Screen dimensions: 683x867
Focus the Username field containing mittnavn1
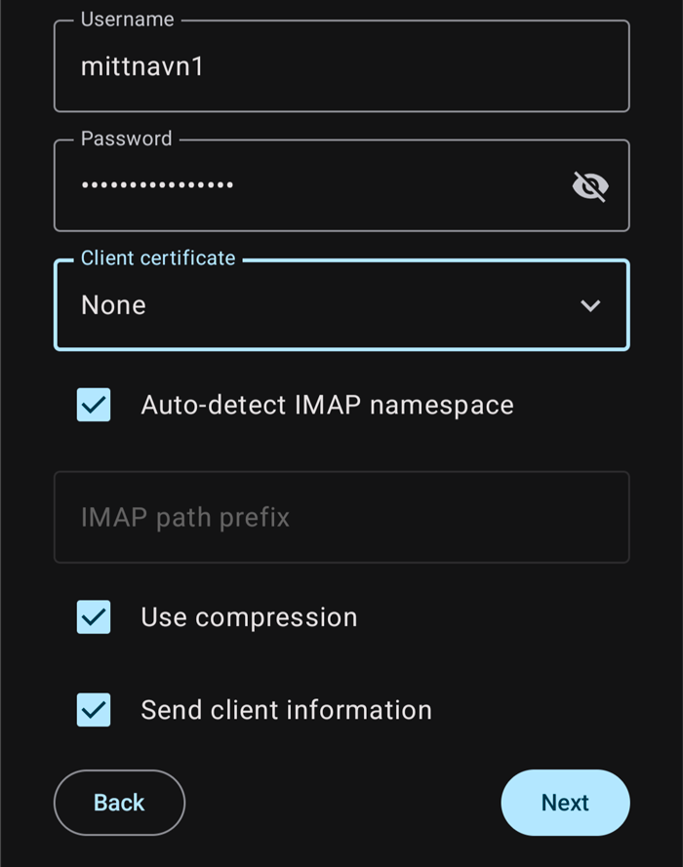341,66
